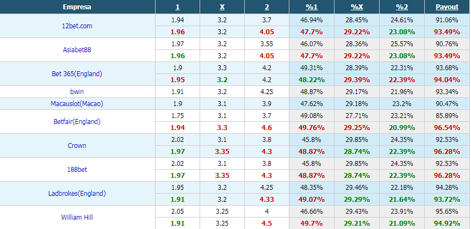This screenshot has height=229, width=471.
Task: Select Bet 365 opening %1 value 49.31%
Action: (312, 68)
